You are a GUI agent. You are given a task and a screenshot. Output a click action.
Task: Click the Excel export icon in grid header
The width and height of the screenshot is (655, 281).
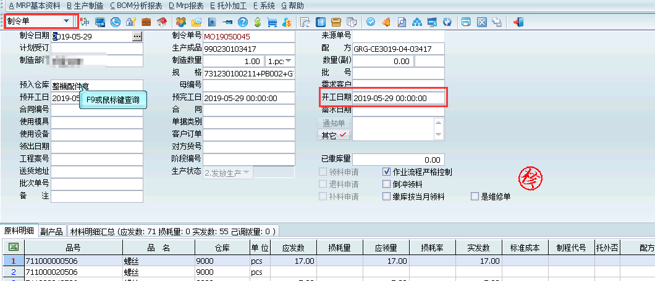[13, 247]
